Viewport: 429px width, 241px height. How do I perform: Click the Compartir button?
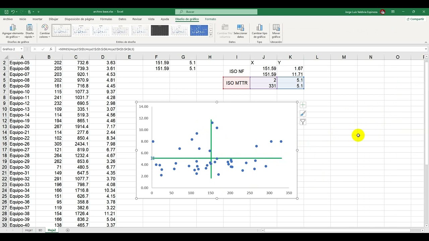click(415, 19)
